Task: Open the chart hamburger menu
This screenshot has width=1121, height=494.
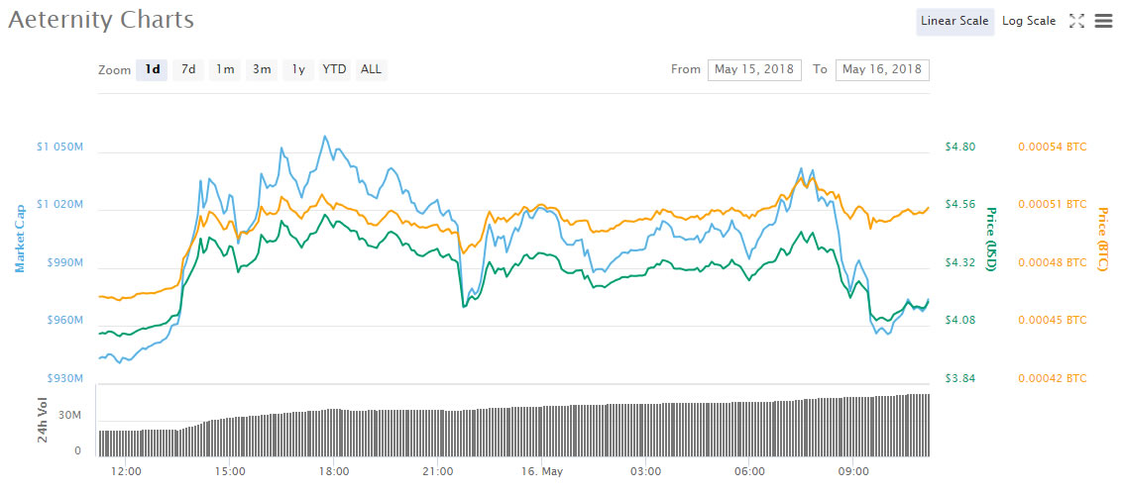Action: [1103, 21]
